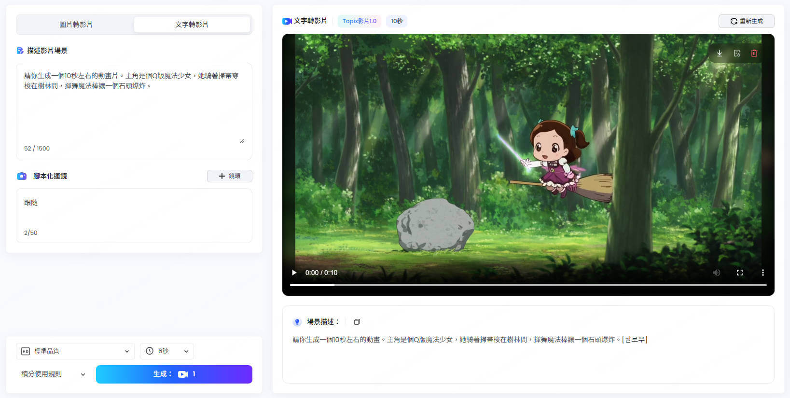Click the Topix影片1.0 model tag

click(360, 21)
